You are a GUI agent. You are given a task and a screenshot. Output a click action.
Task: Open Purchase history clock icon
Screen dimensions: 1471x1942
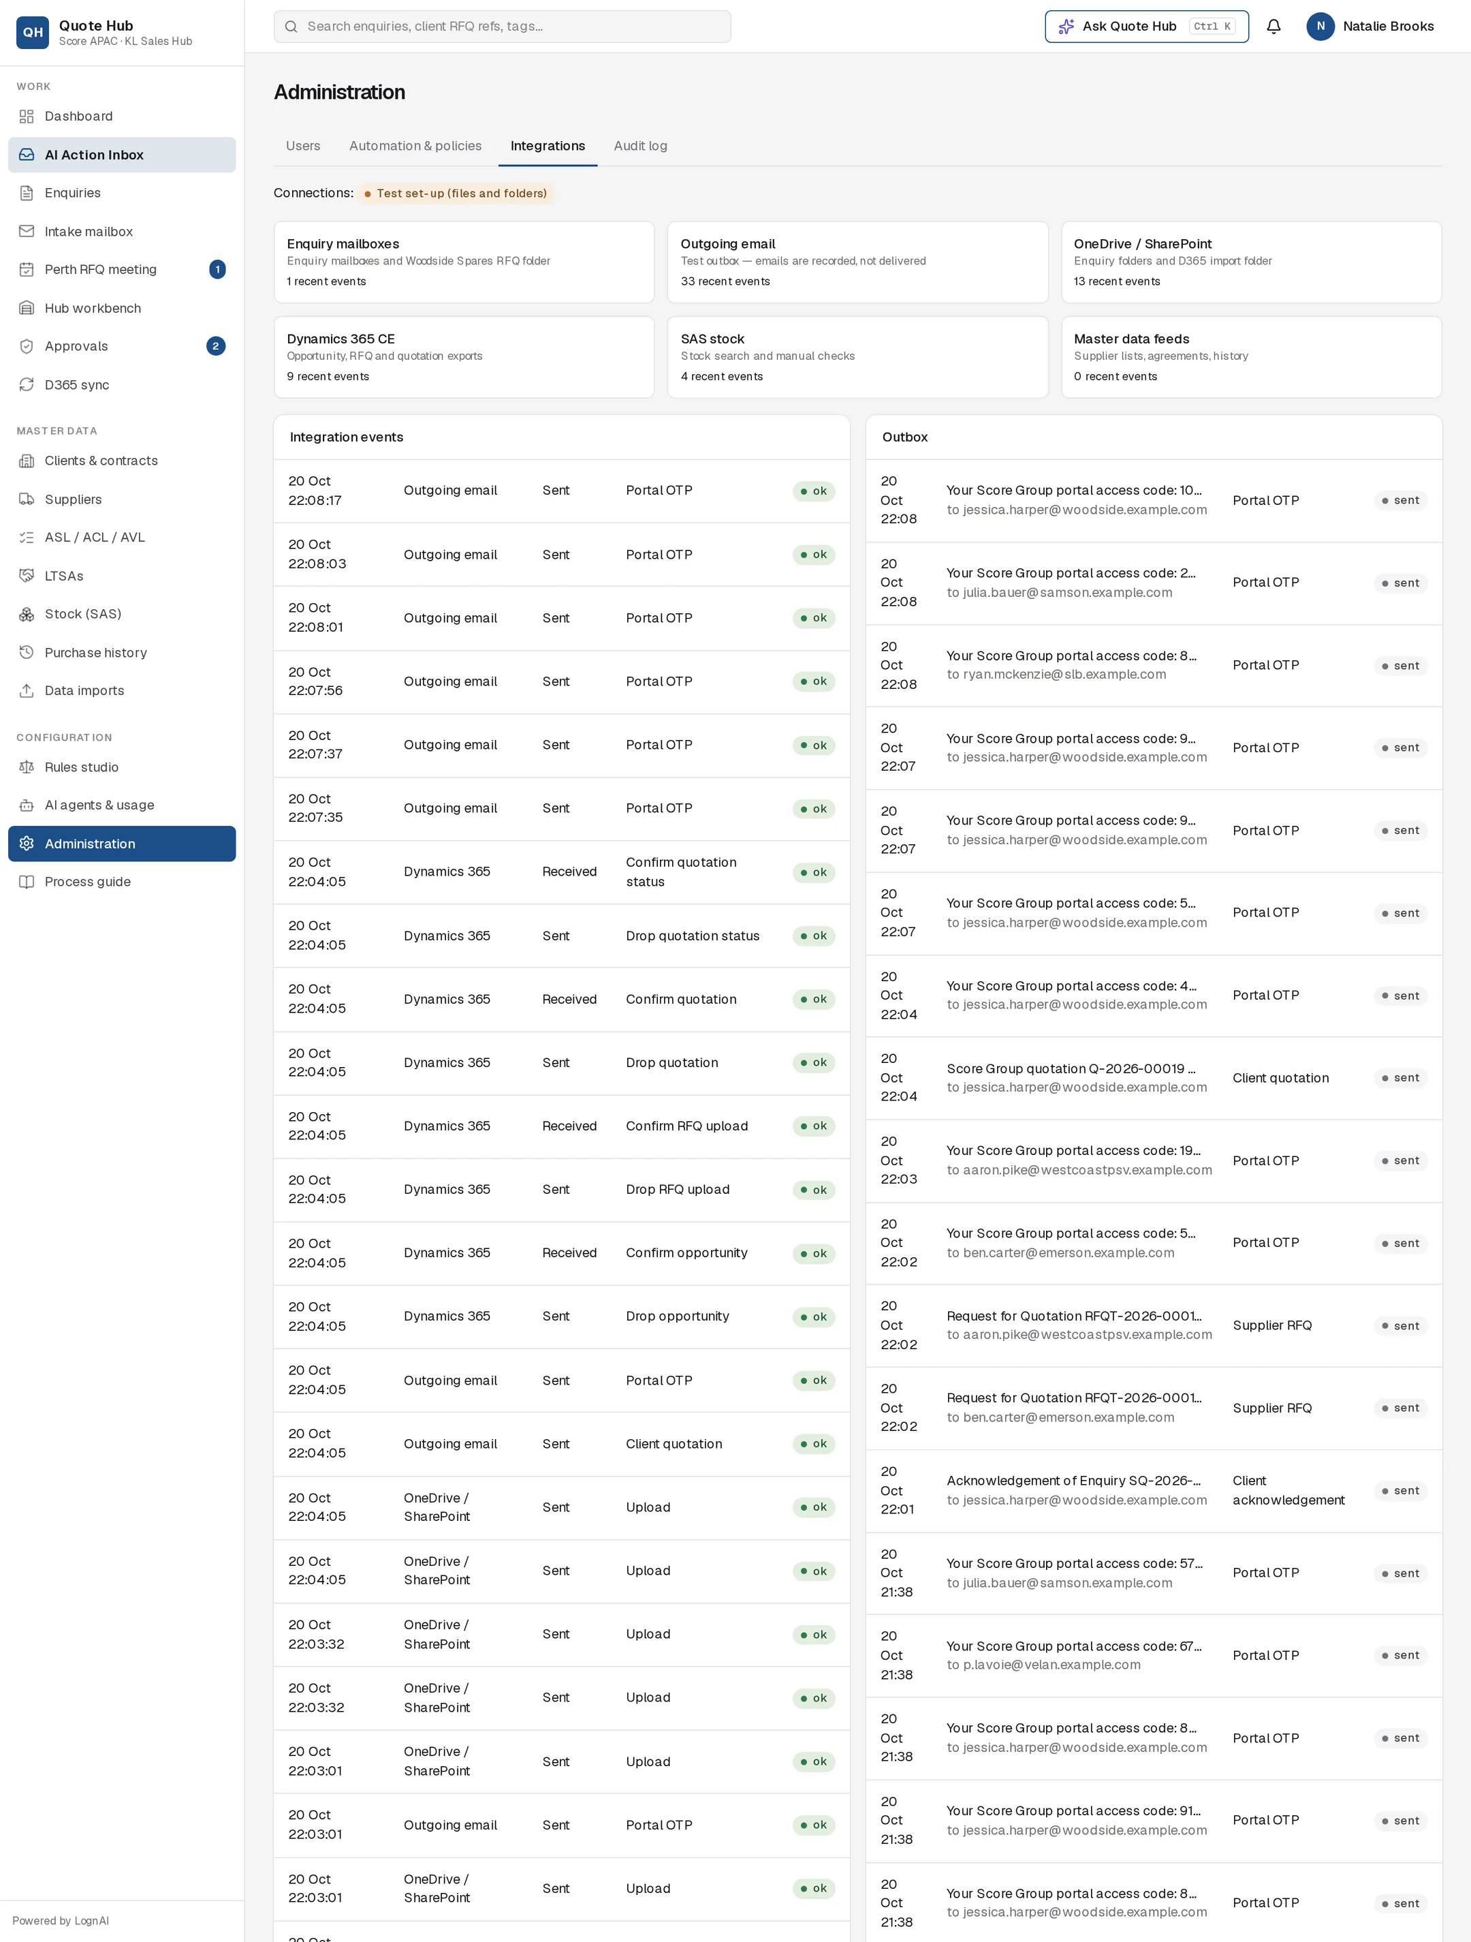click(27, 652)
